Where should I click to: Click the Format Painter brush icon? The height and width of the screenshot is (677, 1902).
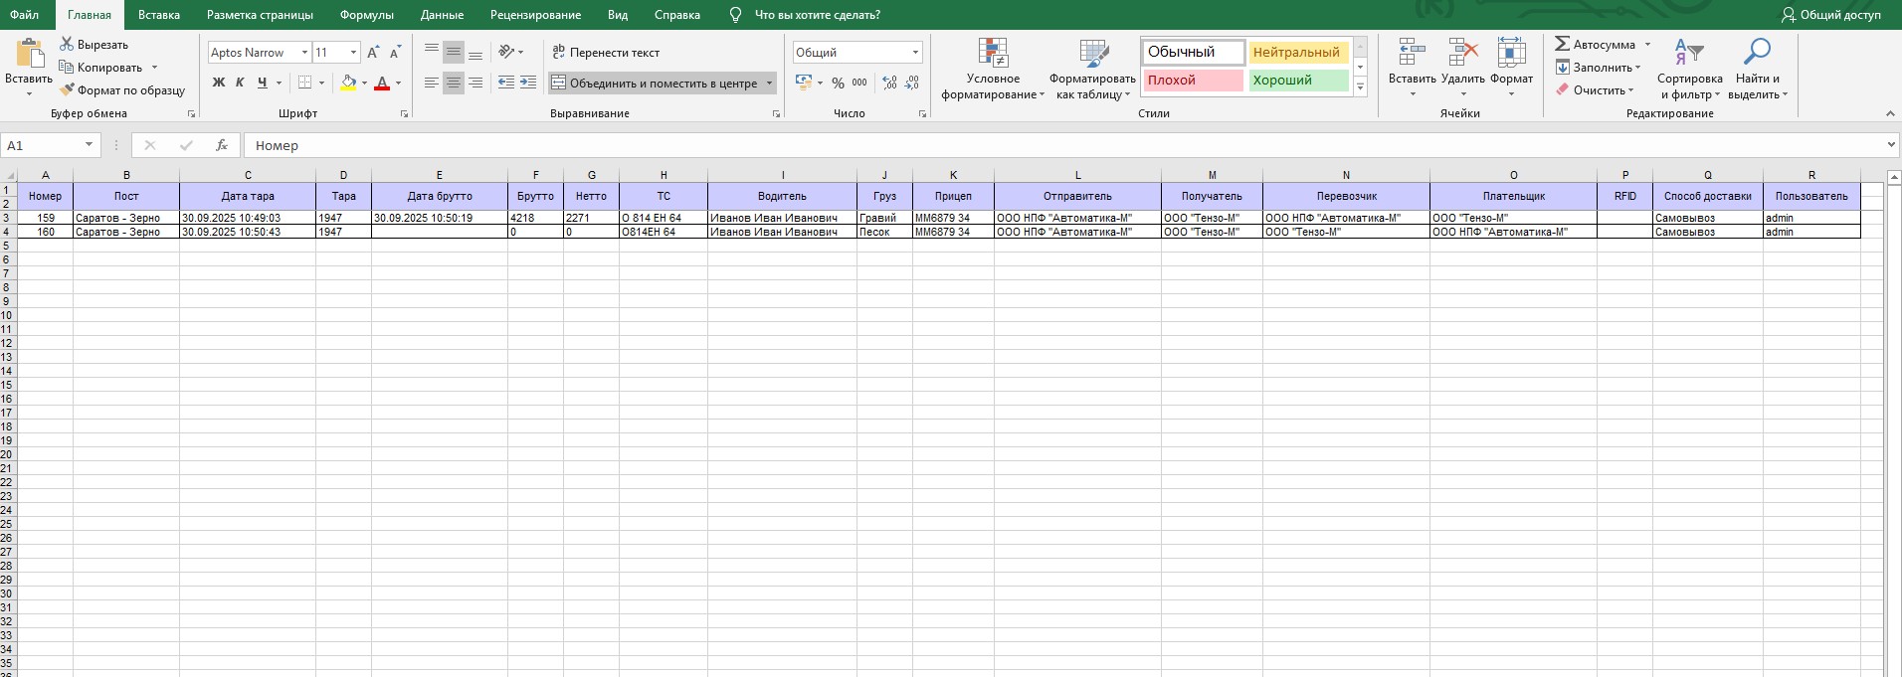pos(67,90)
